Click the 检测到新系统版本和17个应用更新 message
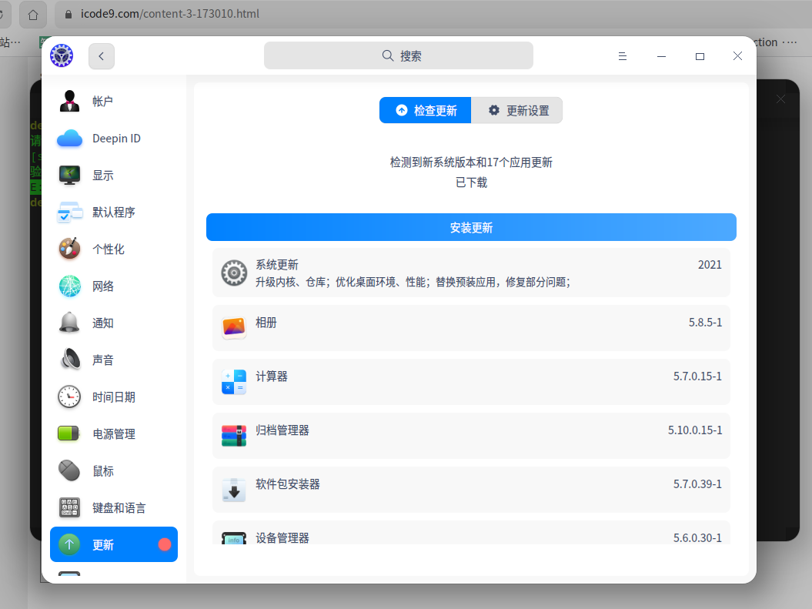The width and height of the screenshot is (812, 609). (x=471, y=162)
